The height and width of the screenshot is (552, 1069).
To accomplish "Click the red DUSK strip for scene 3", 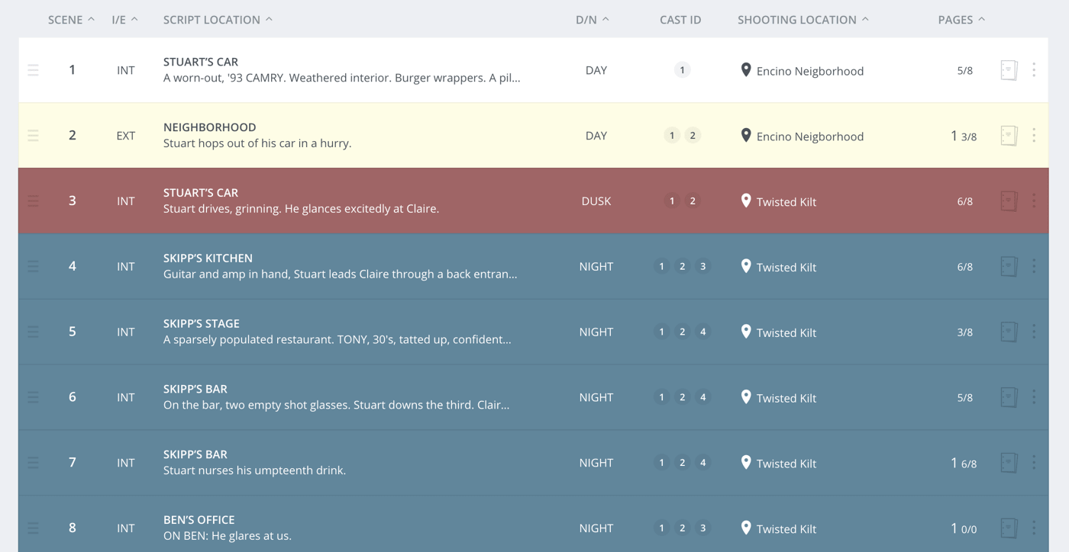I will (596, 201).
